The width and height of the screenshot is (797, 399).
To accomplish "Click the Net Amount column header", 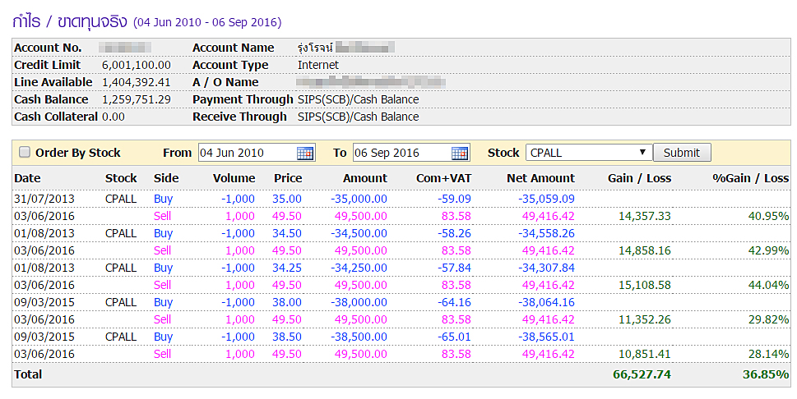I will 540,178.
